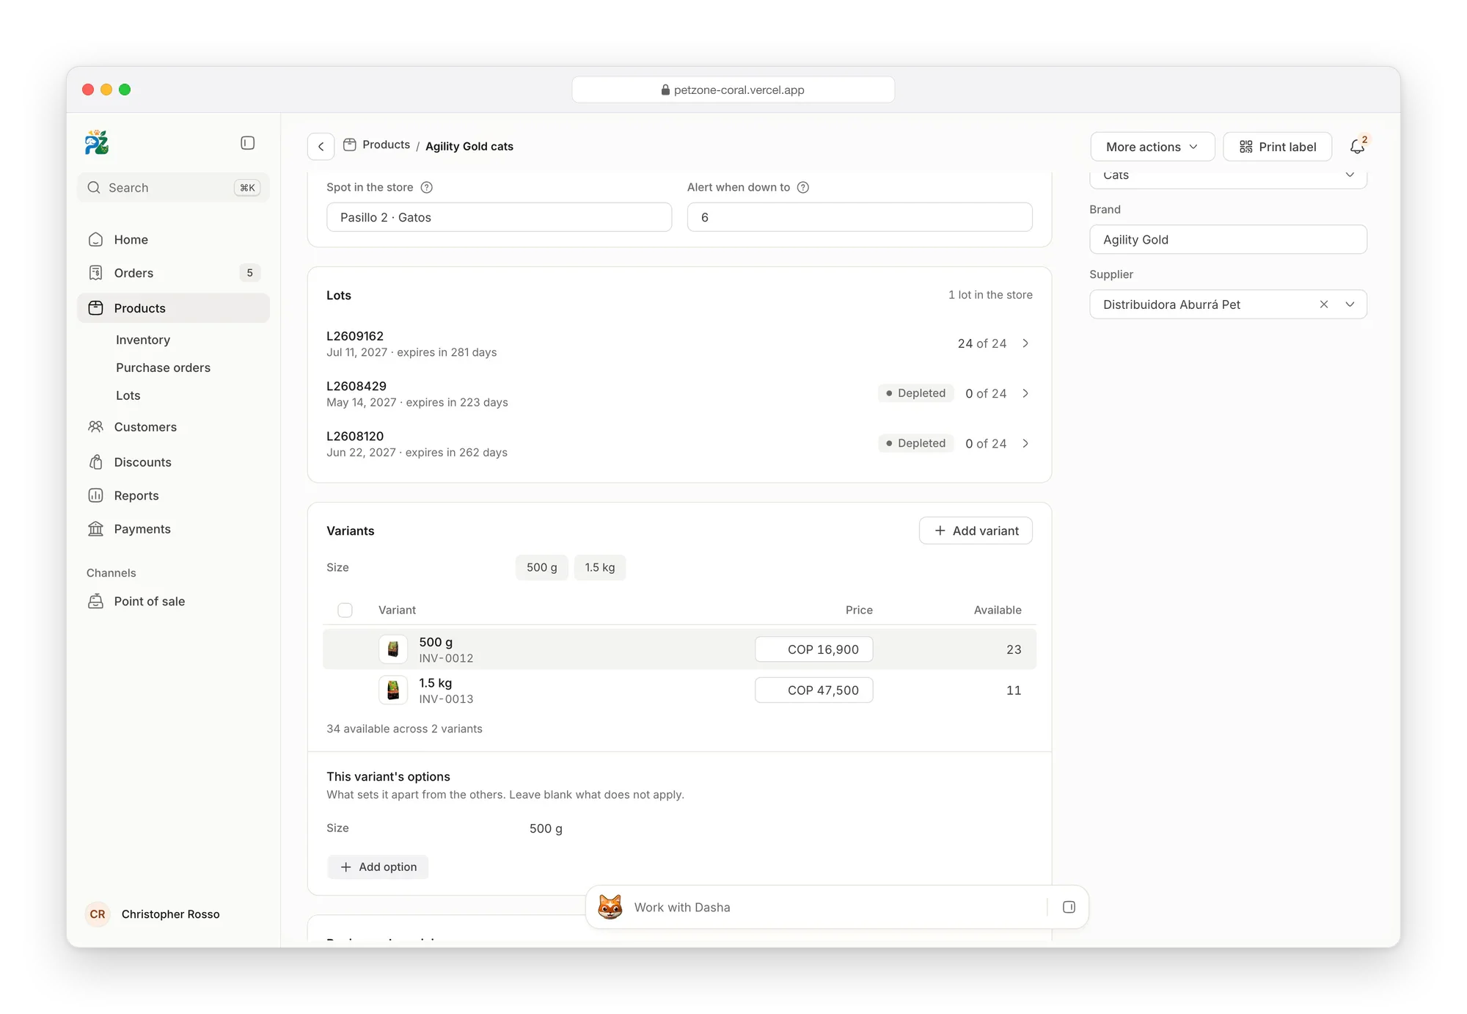
Task: Click the Print label button
Action: pyautogui.click(x=1277, y=147)
